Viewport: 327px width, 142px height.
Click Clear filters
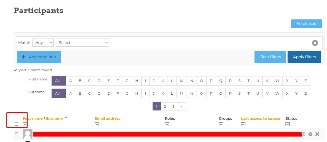[x=270, y=57]
